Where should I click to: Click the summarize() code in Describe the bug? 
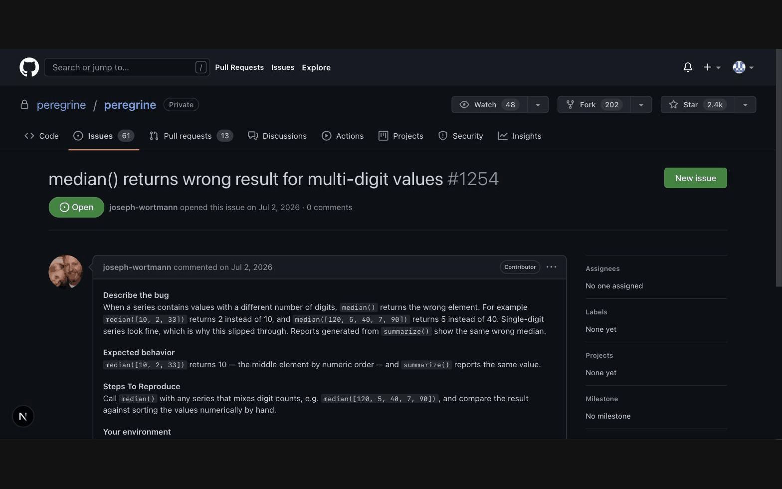click(406, 331)
